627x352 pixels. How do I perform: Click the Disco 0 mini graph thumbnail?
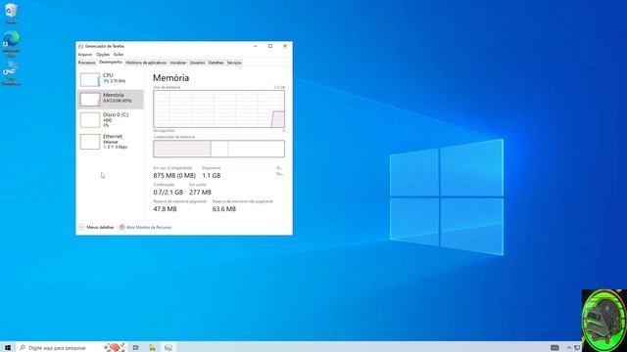[x=90, y=119]
